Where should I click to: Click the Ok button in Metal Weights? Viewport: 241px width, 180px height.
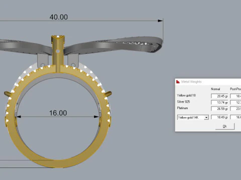point(225,126)
